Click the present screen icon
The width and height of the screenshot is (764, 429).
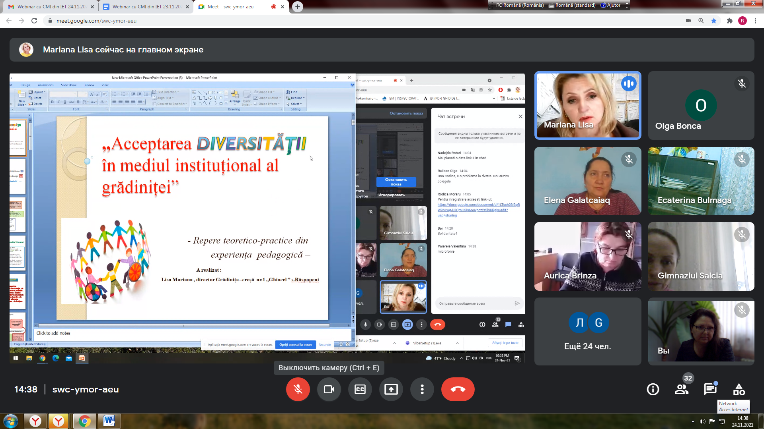(x=391, y=389)
